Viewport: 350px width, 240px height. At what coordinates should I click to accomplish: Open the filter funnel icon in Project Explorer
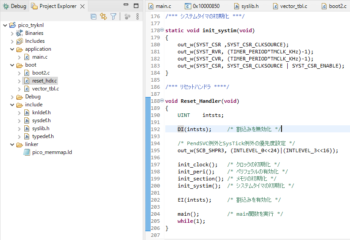point(114,16)
